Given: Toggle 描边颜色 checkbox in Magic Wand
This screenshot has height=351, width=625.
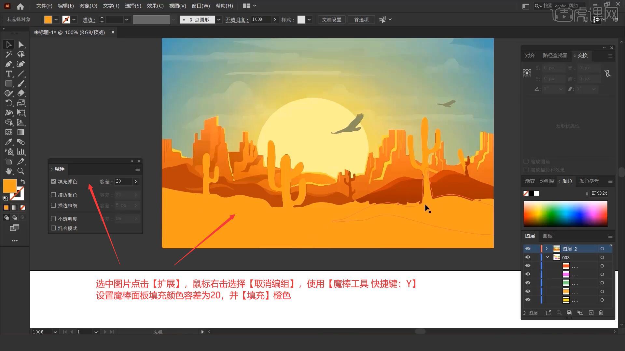Looking at the screenshot, I should coord(53,195).
